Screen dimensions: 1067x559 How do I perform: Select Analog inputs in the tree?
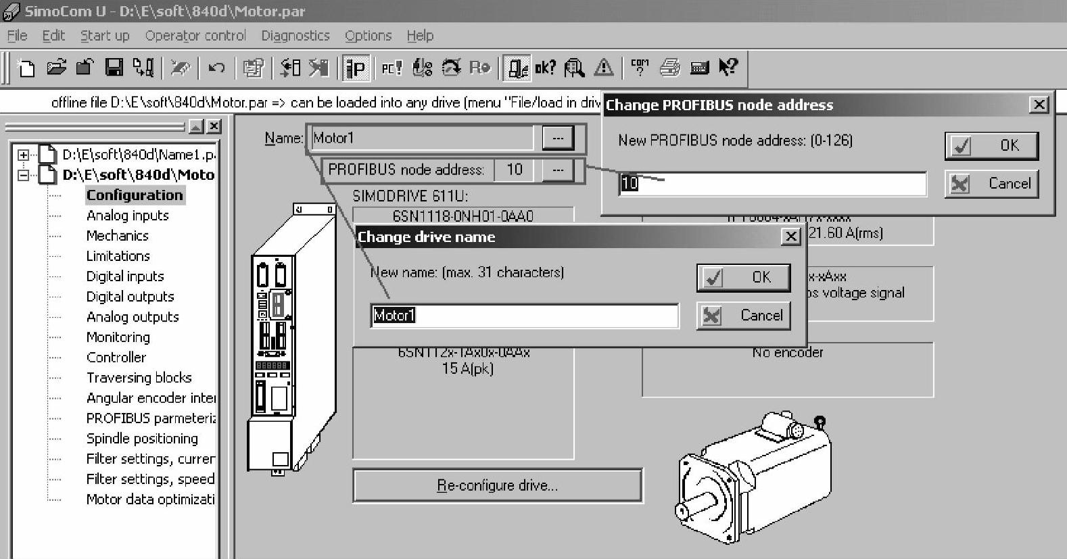pyautogui.click(x=127, y=216)
